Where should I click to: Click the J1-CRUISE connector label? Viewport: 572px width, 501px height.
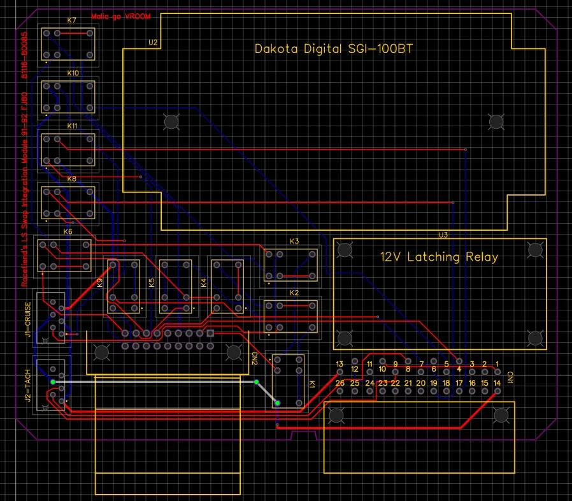tap(28, 319)
